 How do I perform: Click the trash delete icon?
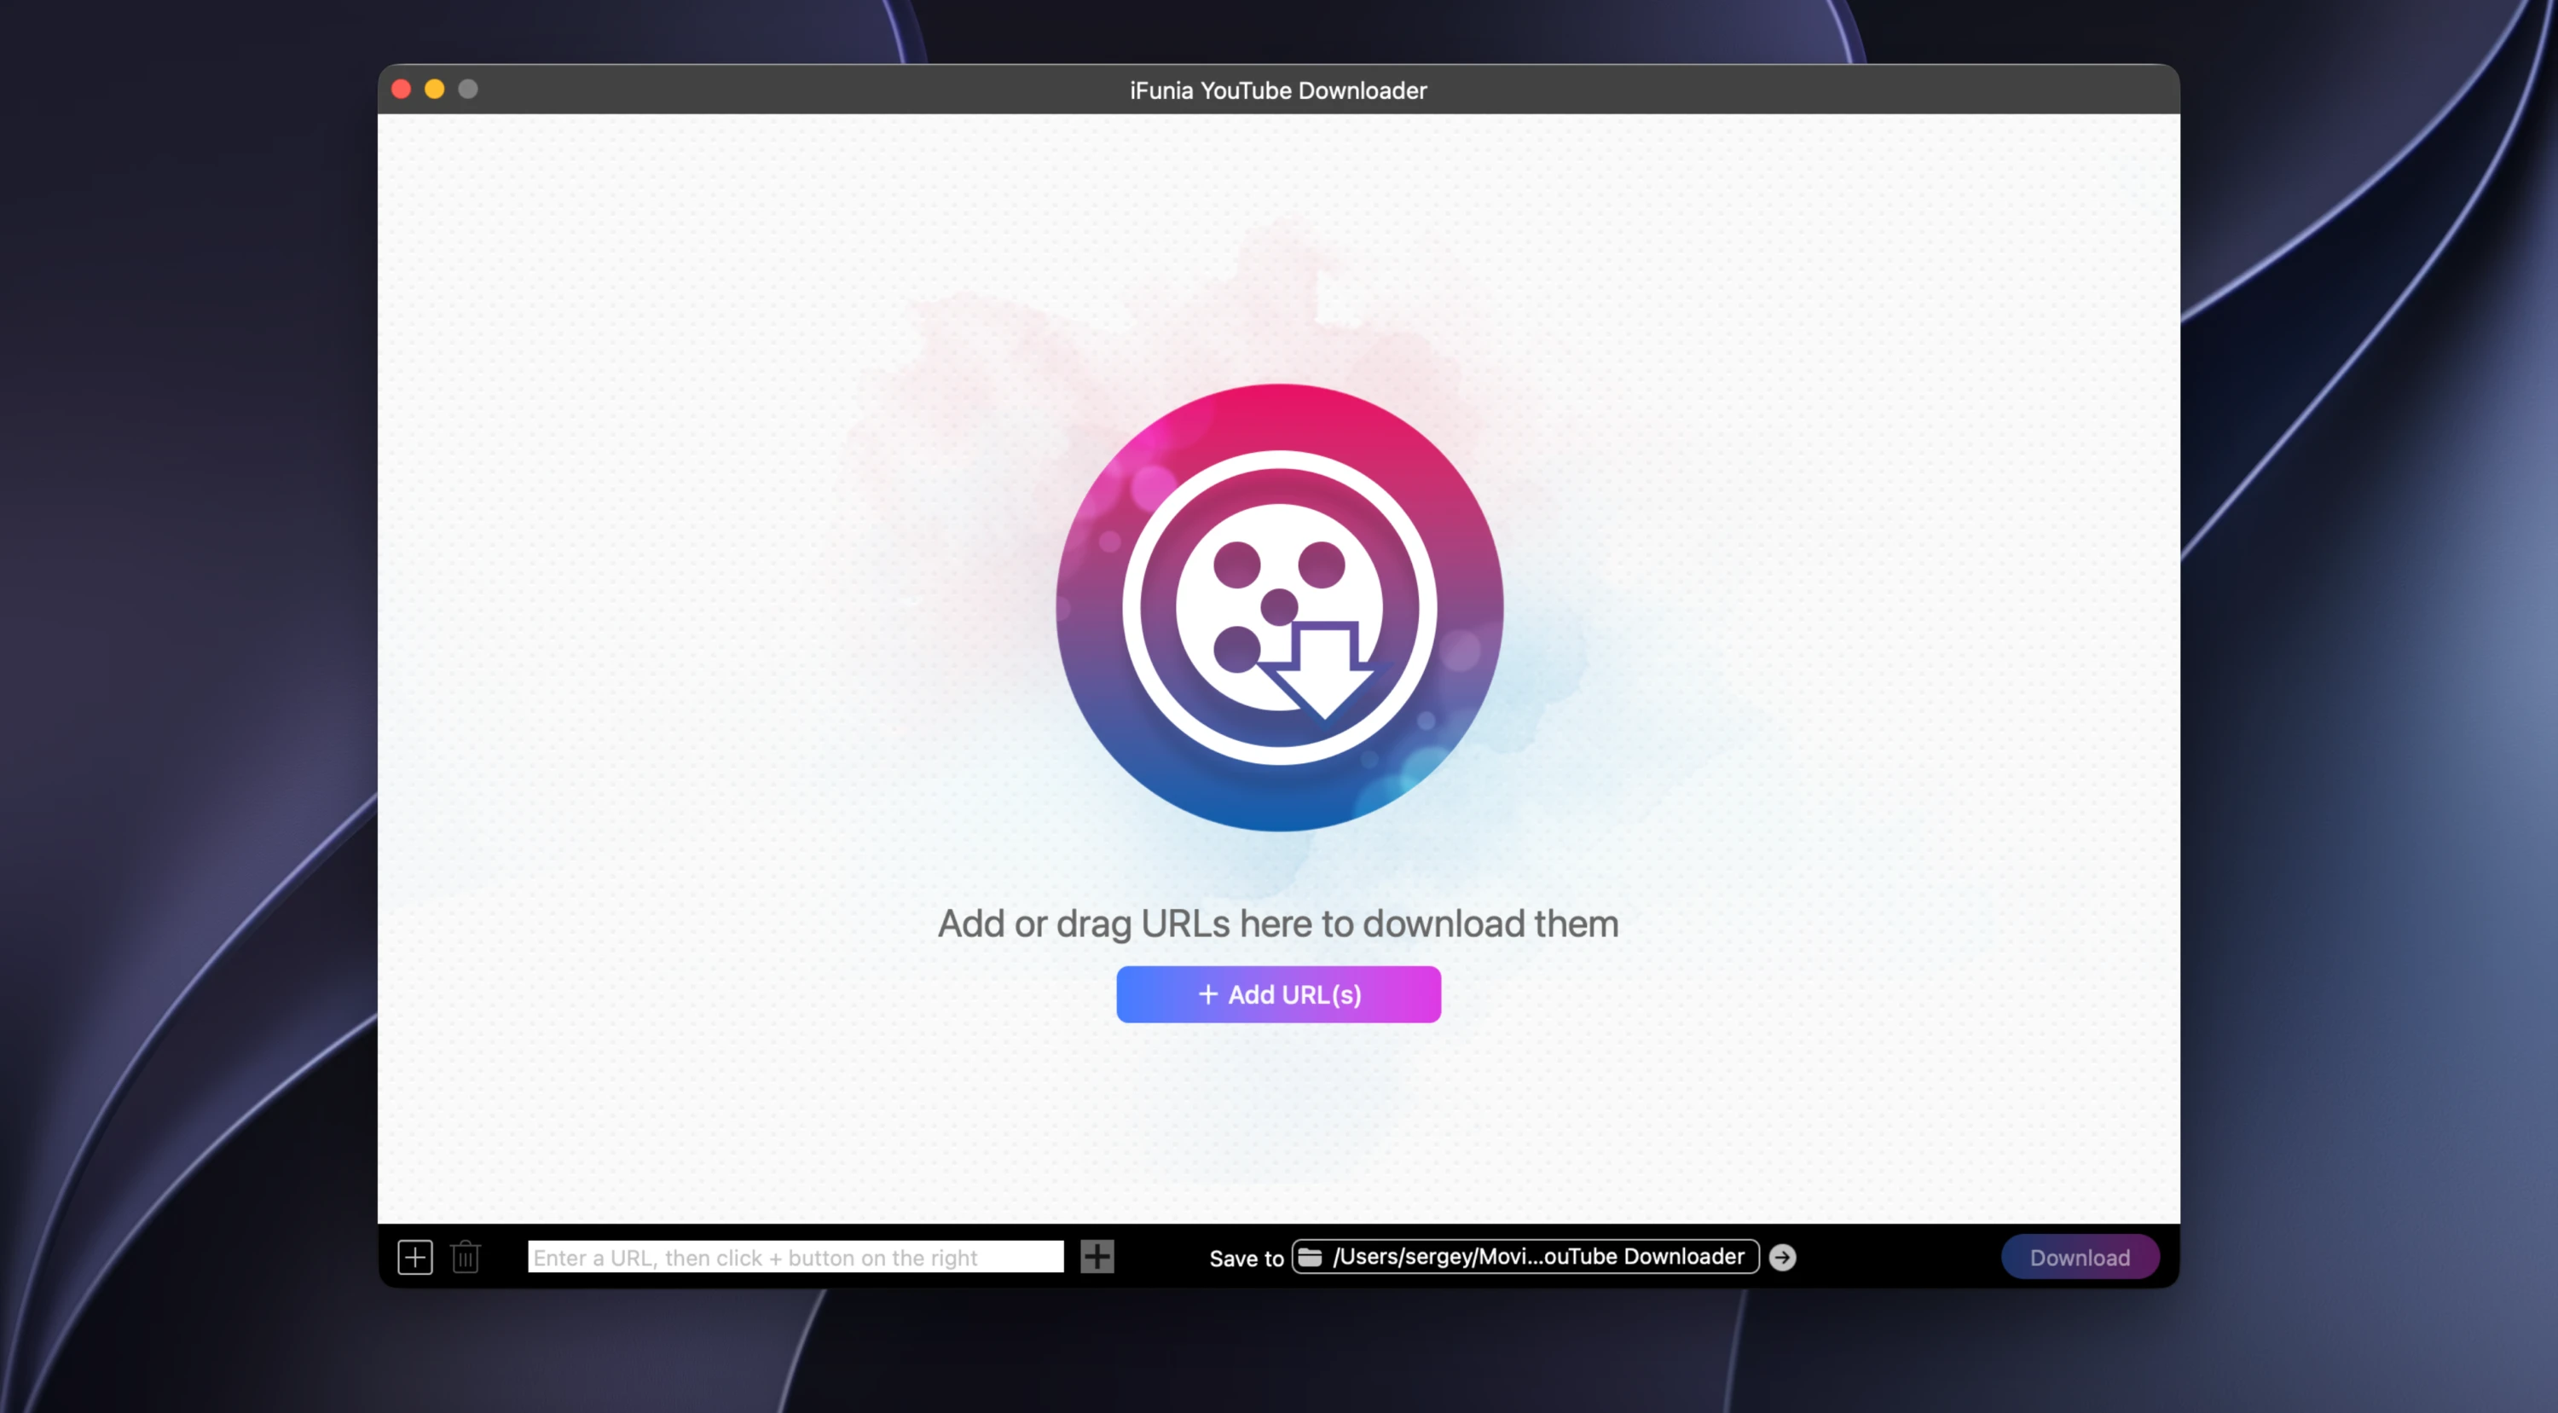465,1257
